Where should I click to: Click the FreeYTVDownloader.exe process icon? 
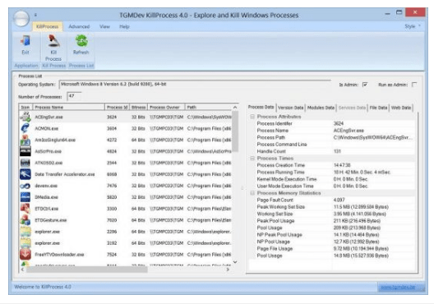click(25, 254)
